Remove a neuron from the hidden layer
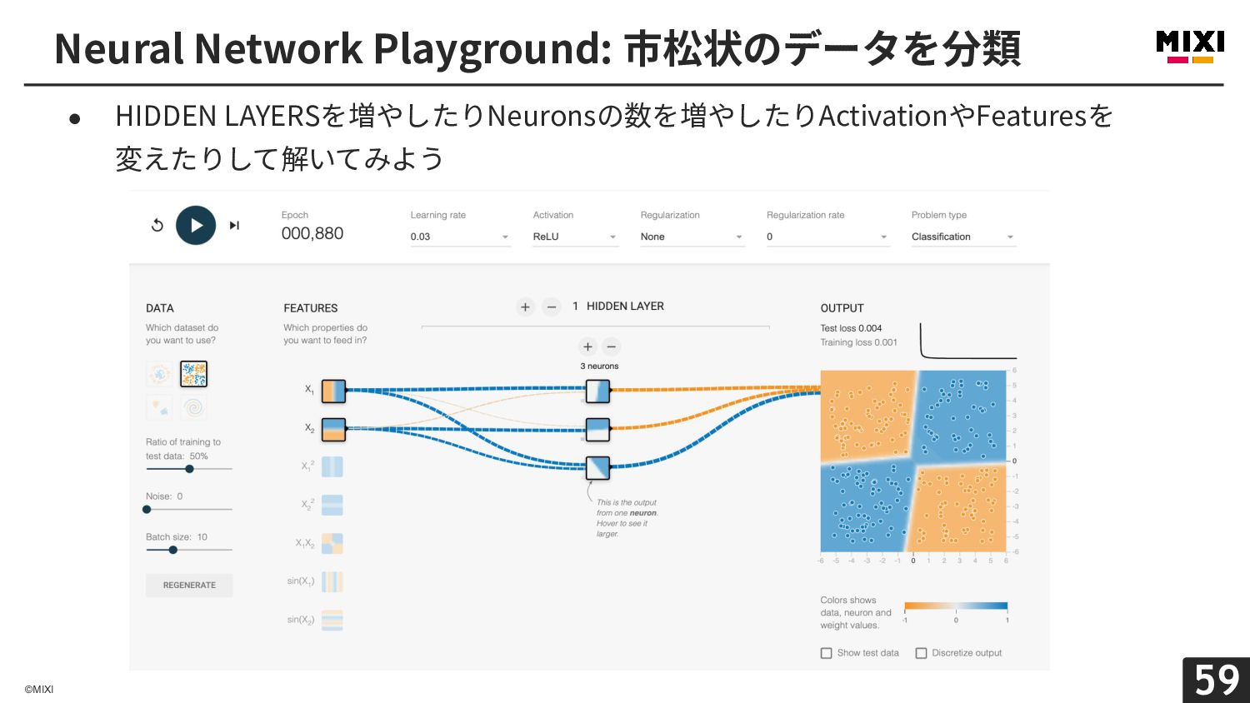This screenshot has width=1250, height=703. coord(612,347)
